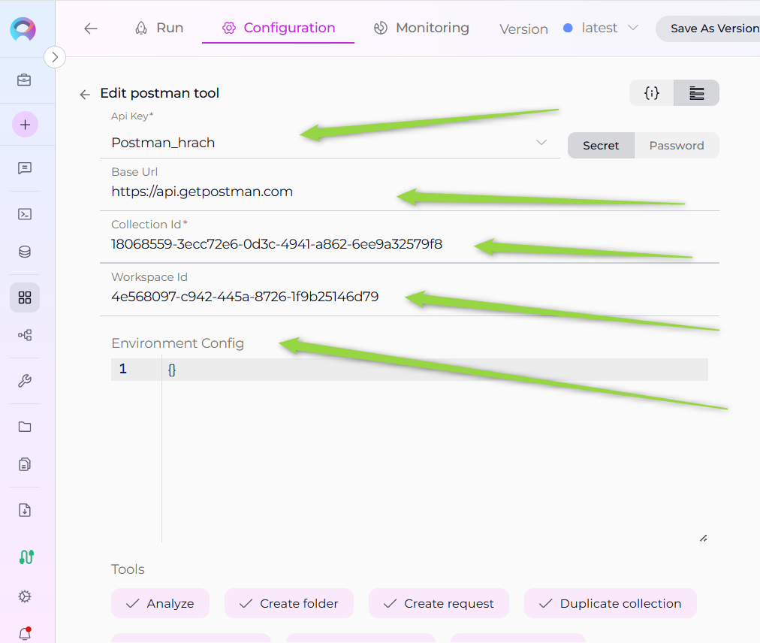Screen dimensions: 760x643
Task: Open the stacked documents icon in sidebar
Action: coord(25,464)
